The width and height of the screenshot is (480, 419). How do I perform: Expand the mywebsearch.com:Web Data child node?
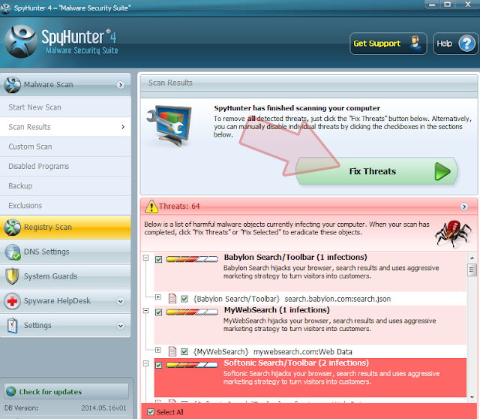tap(158, 349)
